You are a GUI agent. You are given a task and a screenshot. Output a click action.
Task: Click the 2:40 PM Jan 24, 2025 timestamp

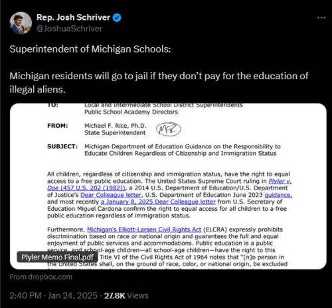[53, 295]
